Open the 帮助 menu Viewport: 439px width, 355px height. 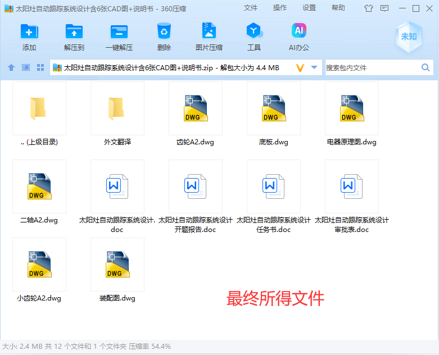338,8
